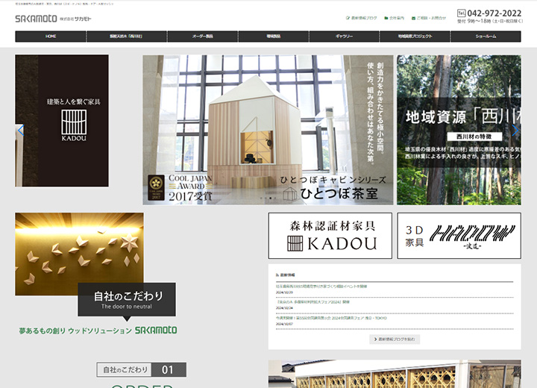Select 環境製品 in the navigation bar

[x=274, y=37]
